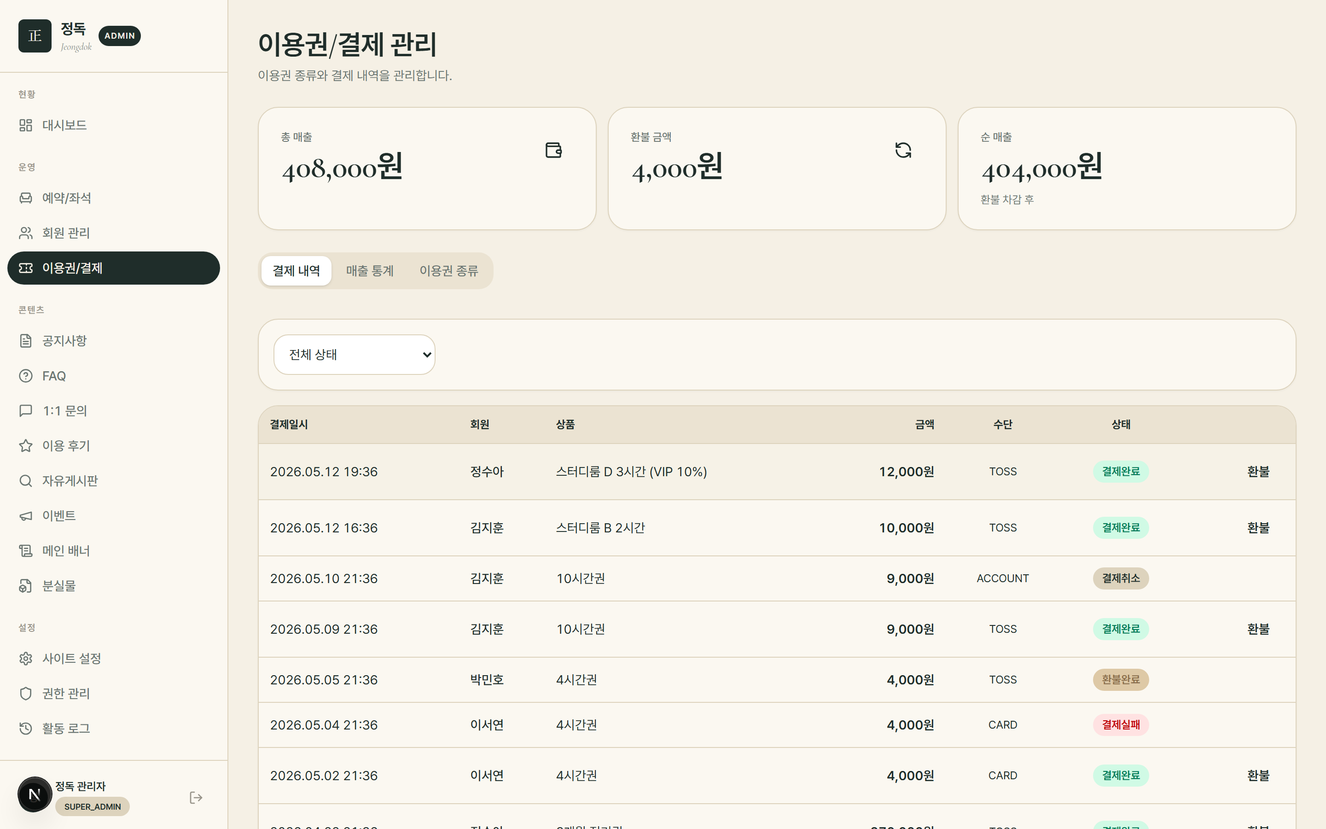Click the 2026.05.04 21:36 date cell
The image size is (1326, 829).
coord(324,725)
